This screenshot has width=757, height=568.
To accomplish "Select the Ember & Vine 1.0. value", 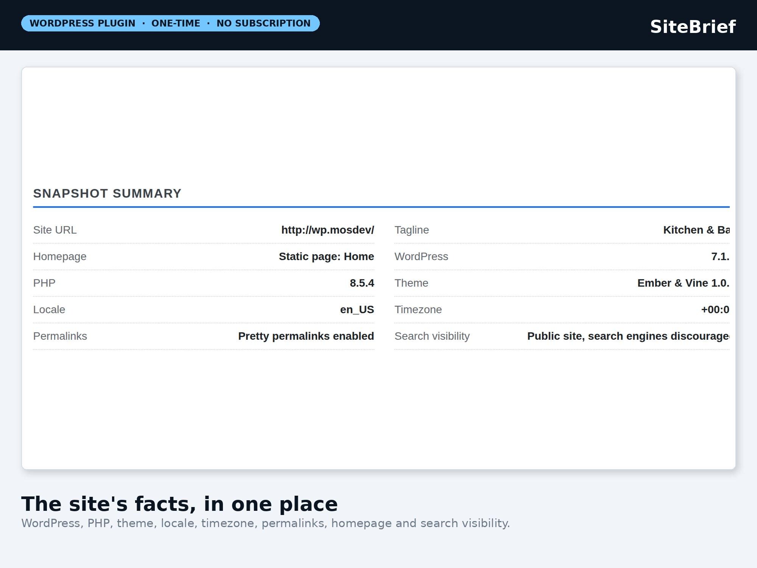I will click(x=683, y=283).
